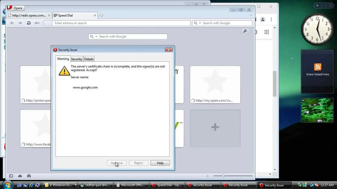Click the analog clock gadget
The image size is (337, 189).
point(317,29)
